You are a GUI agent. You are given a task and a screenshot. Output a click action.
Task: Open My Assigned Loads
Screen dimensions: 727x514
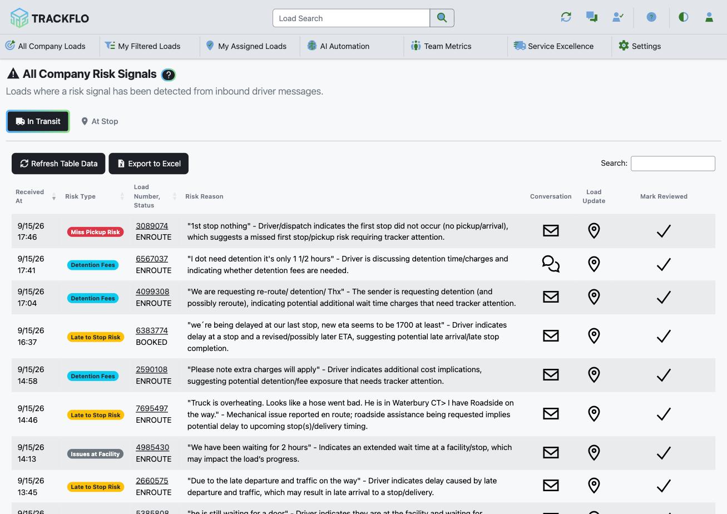[246, 46]
